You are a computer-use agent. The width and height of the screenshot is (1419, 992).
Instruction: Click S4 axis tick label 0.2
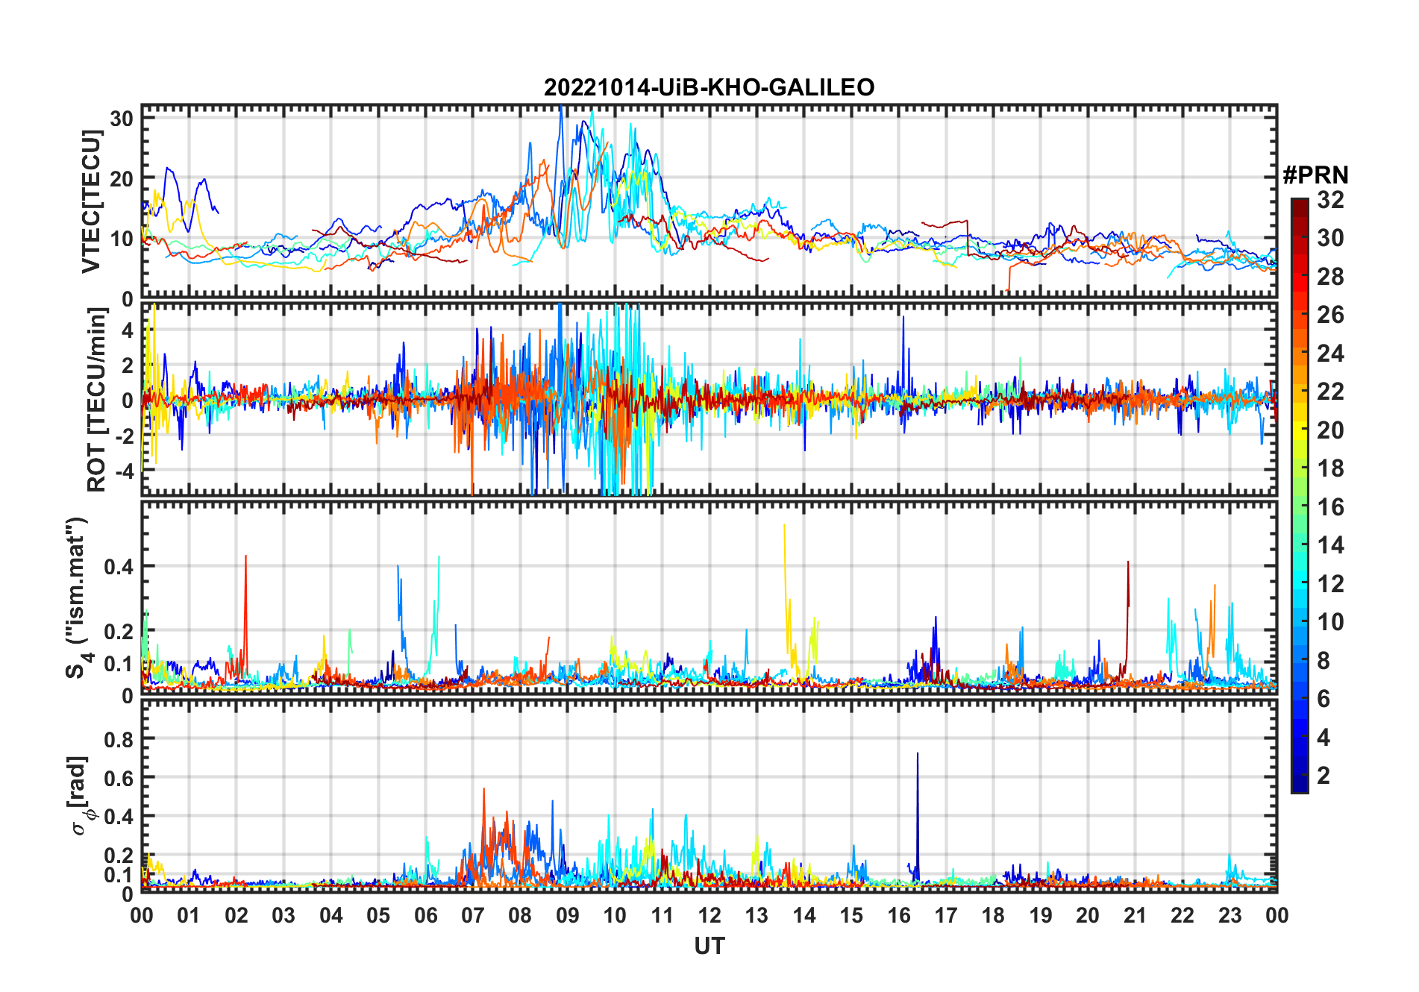(x=119, y=631)
